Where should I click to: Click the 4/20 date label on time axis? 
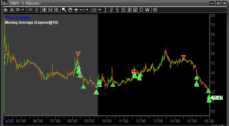tap(9, 121)
